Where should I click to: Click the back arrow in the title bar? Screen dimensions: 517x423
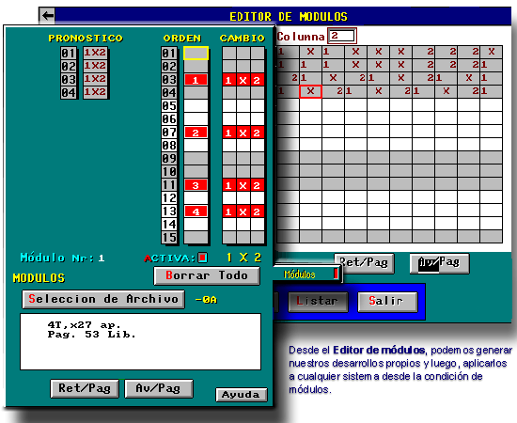point(48,15)
